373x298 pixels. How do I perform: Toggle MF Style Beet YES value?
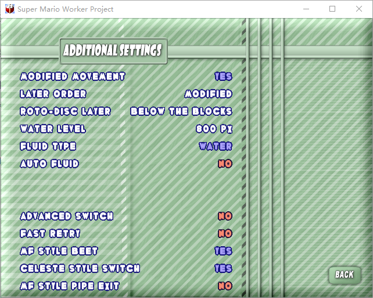tap(223, 251)
